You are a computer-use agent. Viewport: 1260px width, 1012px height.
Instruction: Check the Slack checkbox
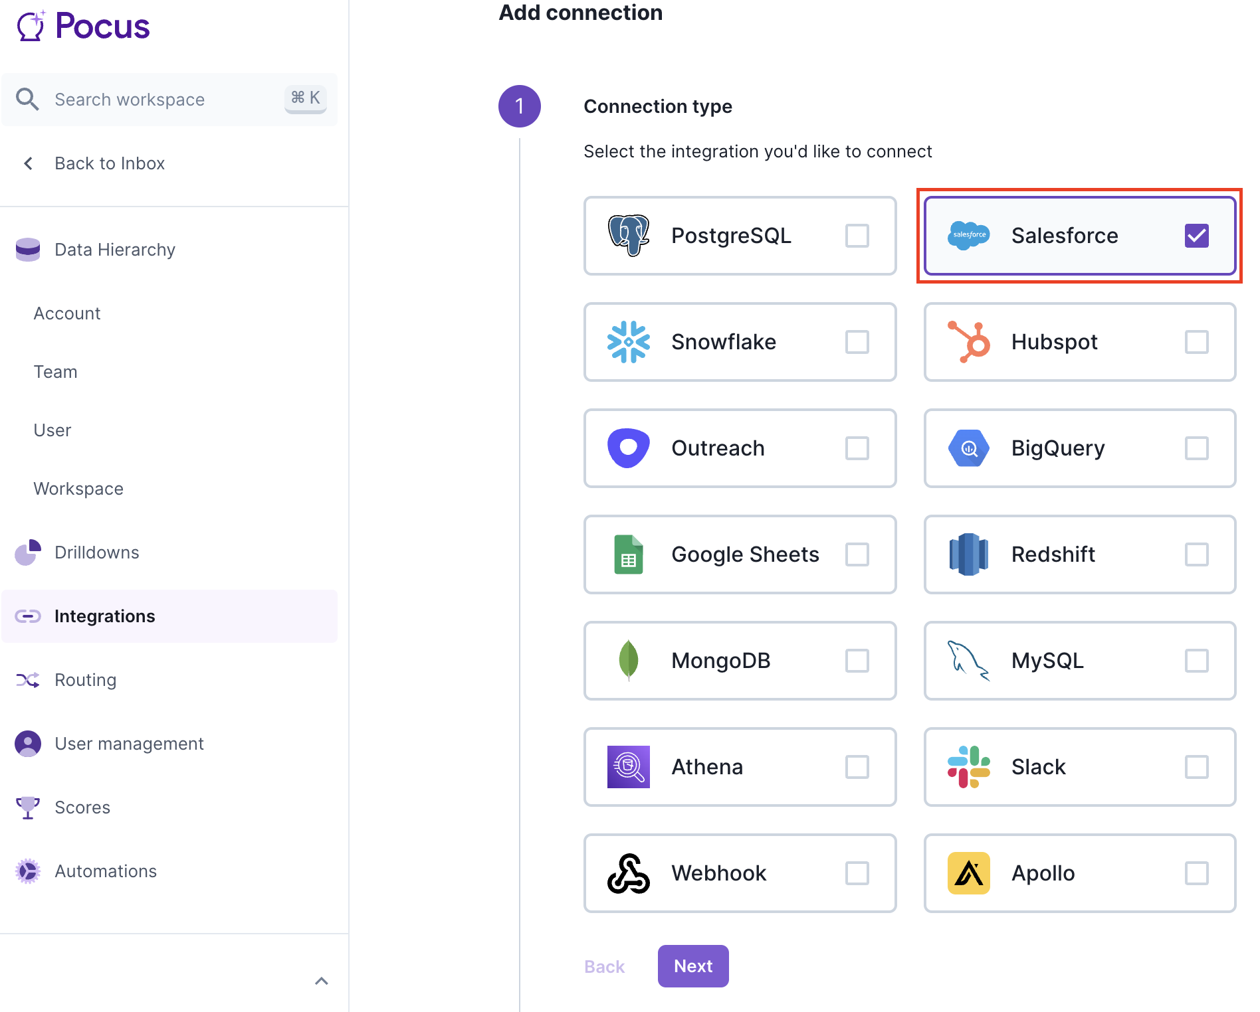[x=1197, y=767]
